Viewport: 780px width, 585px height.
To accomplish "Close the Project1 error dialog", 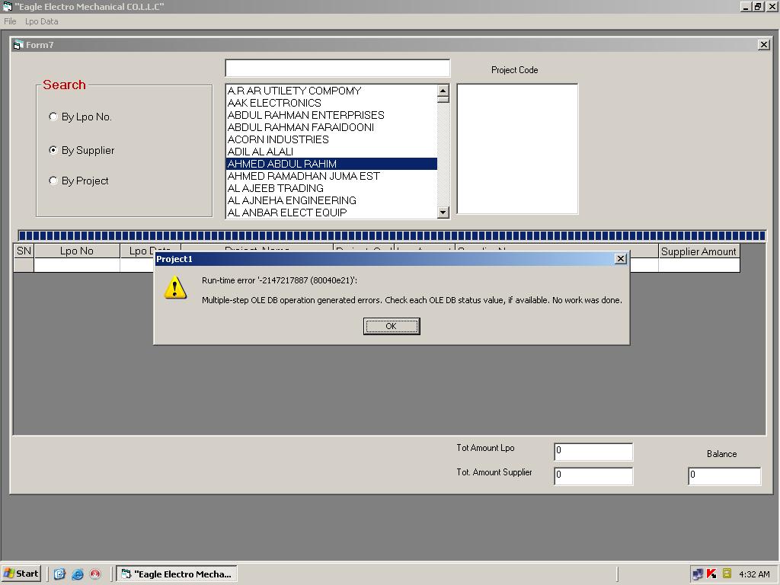I will point(620,259).
